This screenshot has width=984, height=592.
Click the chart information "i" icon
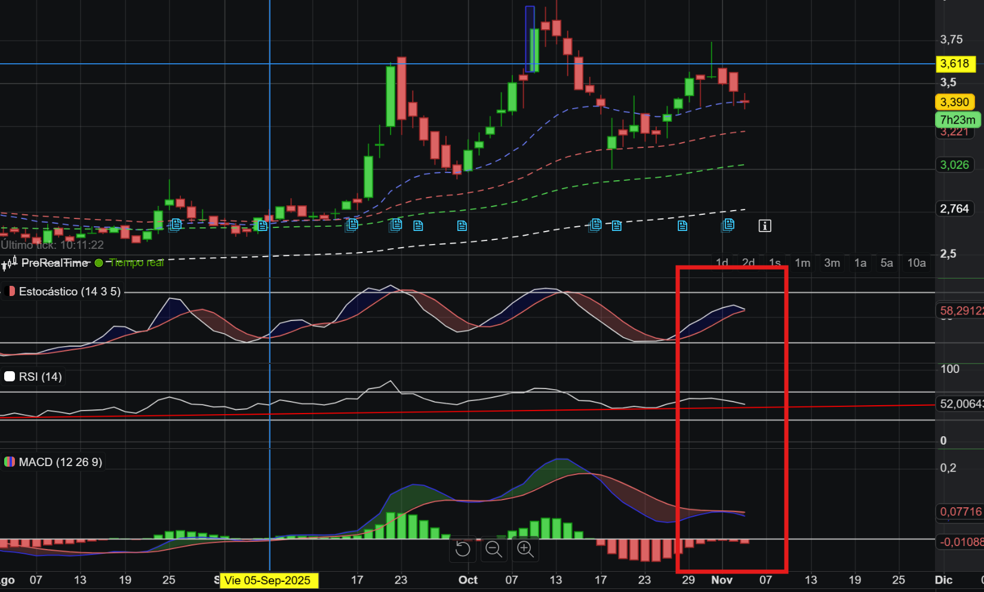764,226
